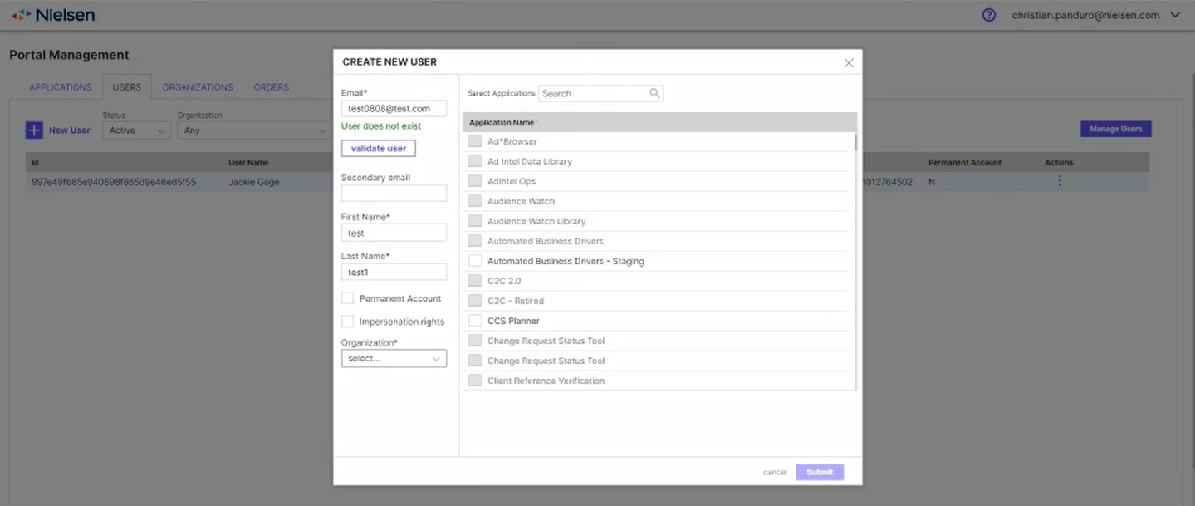Click the search magnifier in Select Applications
Screen dimensions: 1195x506
coord(655,93)
